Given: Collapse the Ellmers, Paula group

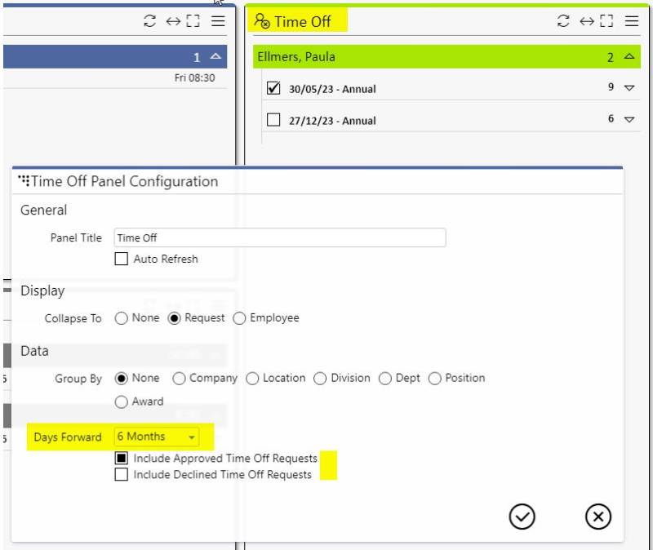Looking at the screenshot, I should point(629,57).
